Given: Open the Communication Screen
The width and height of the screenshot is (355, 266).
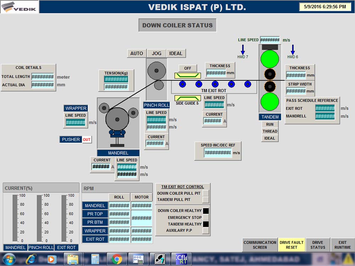Looking at the screenshot, I should [260, 245].
